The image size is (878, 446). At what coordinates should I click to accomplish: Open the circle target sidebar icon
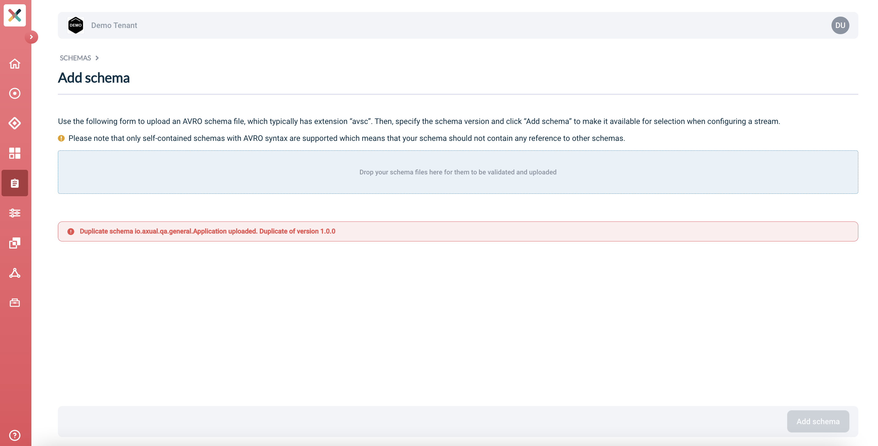pyautogui.click(x=15, y=93)
